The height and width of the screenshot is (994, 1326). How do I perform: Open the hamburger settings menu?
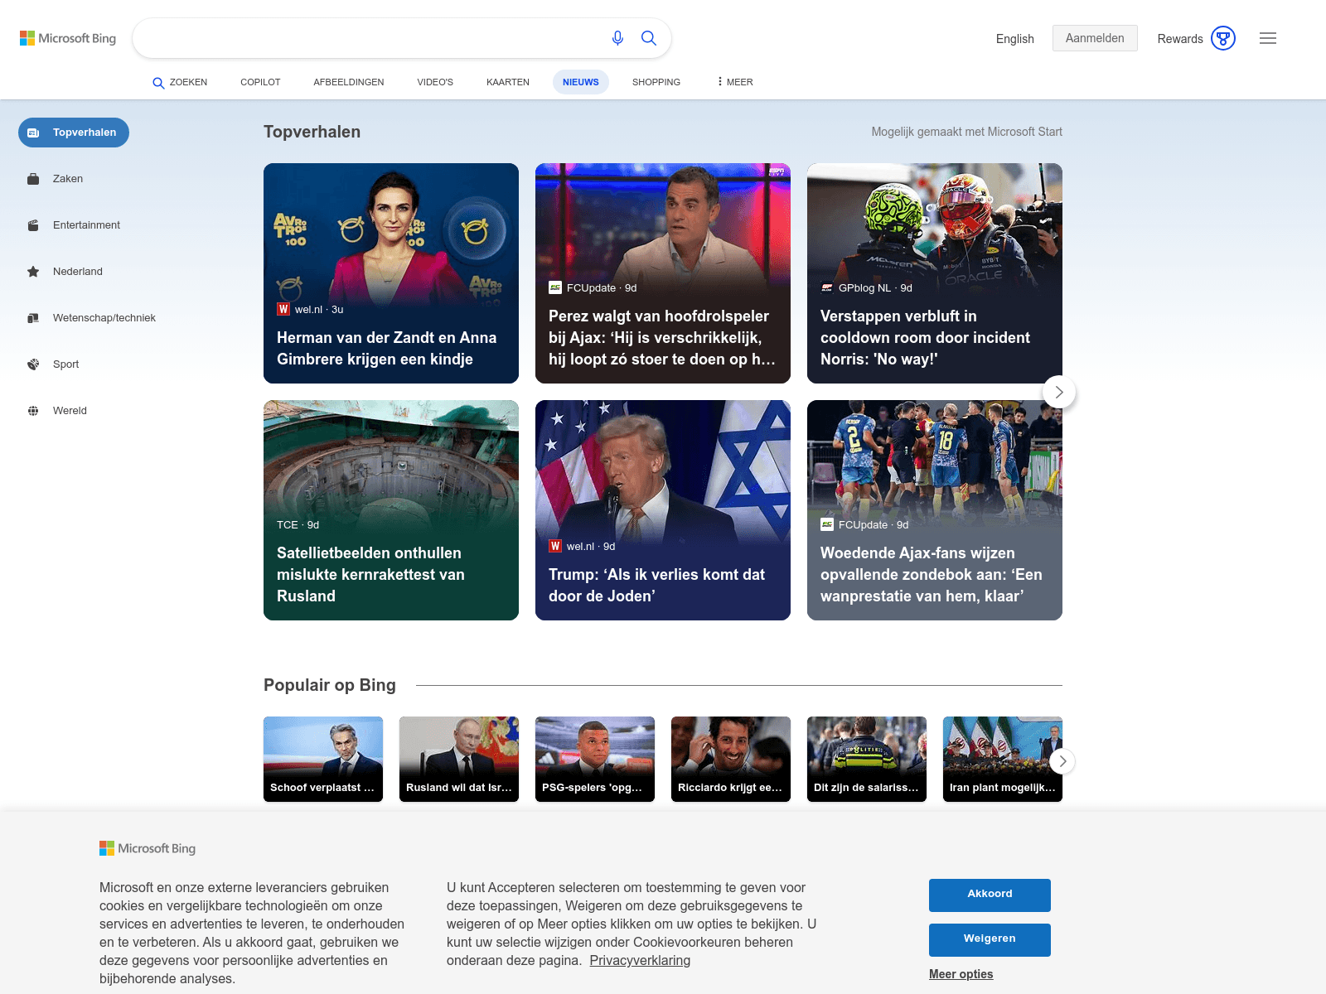click(1268, 38)
